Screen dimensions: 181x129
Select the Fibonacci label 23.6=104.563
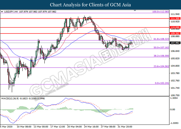pyautogui.click(x=161, y=66)
